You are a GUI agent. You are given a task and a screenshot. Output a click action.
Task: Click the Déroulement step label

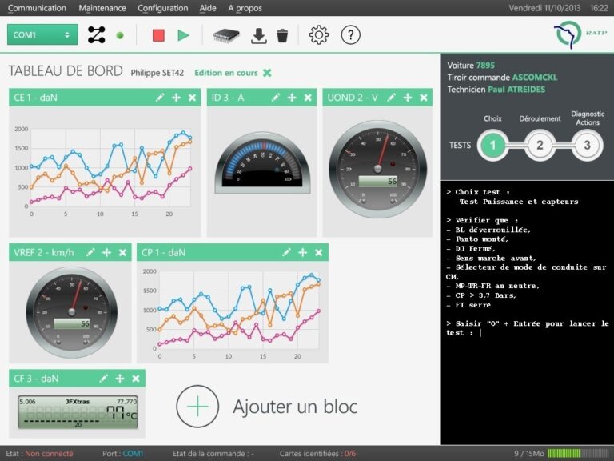pos(540,118)
